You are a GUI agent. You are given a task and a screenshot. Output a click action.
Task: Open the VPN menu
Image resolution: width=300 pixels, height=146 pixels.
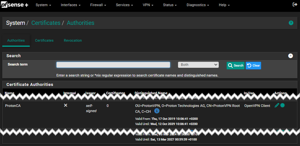coord(148,5)
